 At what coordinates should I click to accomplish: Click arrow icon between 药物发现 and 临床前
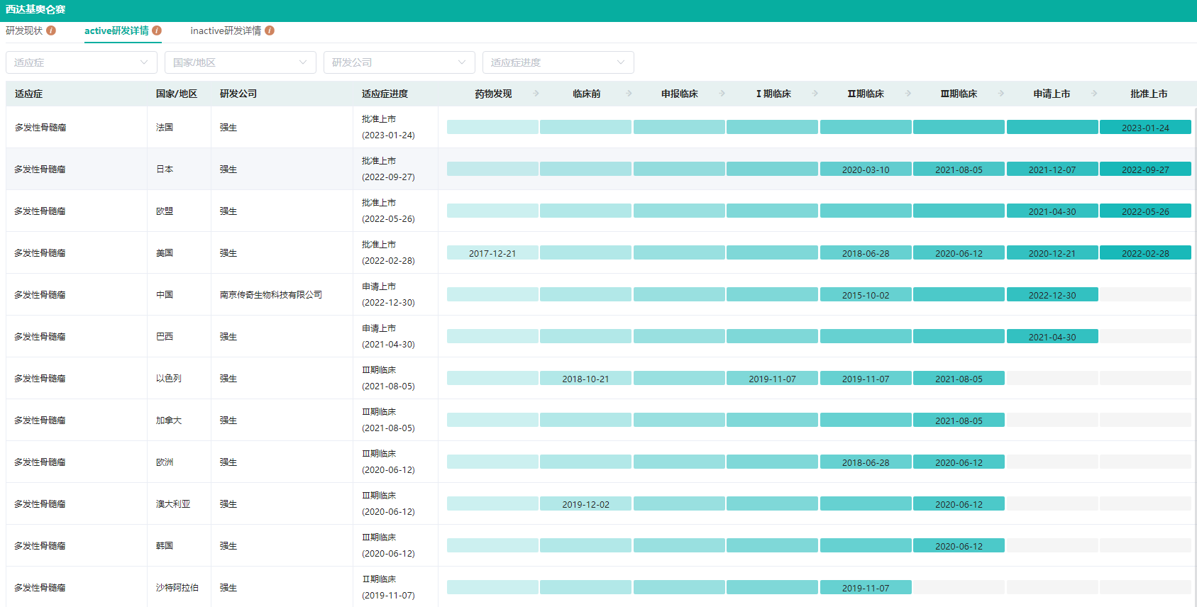click(x=536, y=93)
